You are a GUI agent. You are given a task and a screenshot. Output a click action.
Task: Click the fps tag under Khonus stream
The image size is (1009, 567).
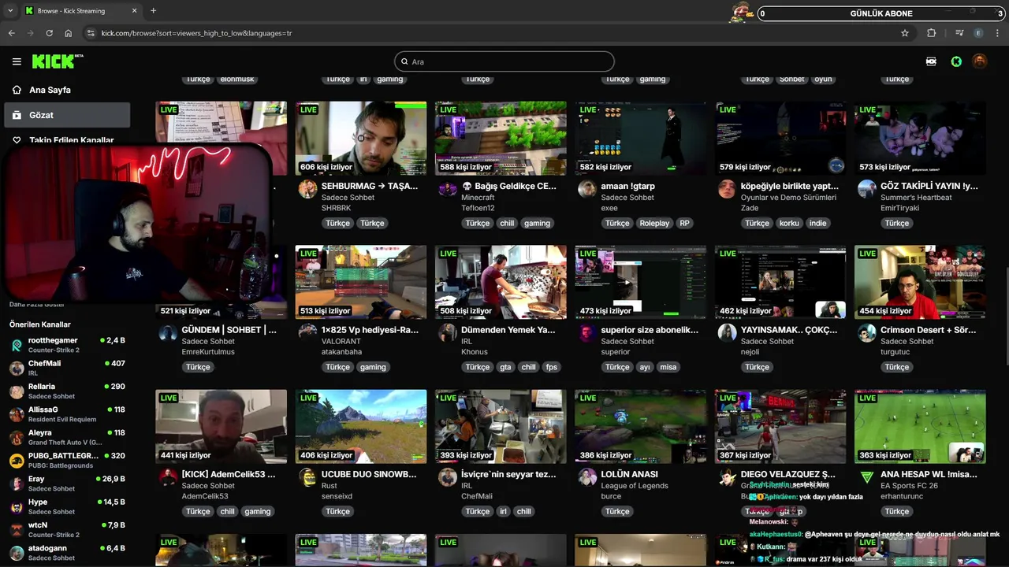tap(551, 367)
